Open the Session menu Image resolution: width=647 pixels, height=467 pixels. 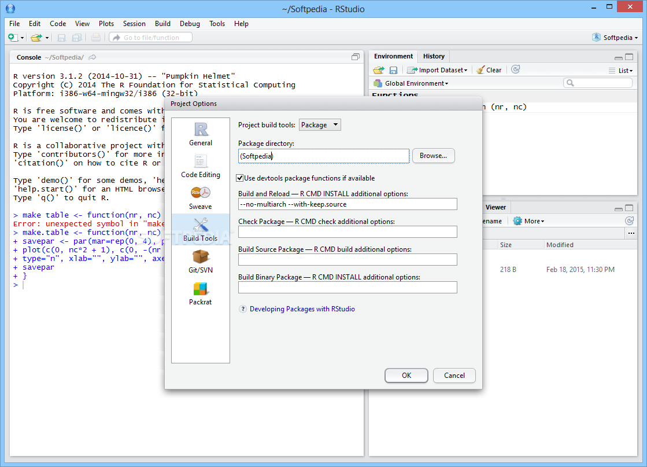(x=134, y=24)
